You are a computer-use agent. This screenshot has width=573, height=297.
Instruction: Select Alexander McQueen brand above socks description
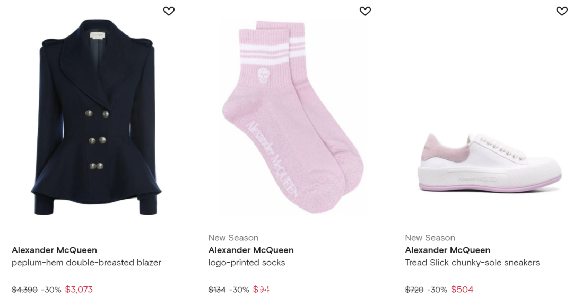[251, 250]
